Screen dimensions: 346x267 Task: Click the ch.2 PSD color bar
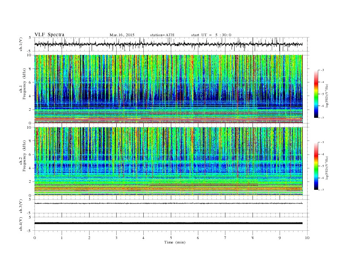click(x=316, y=166)
